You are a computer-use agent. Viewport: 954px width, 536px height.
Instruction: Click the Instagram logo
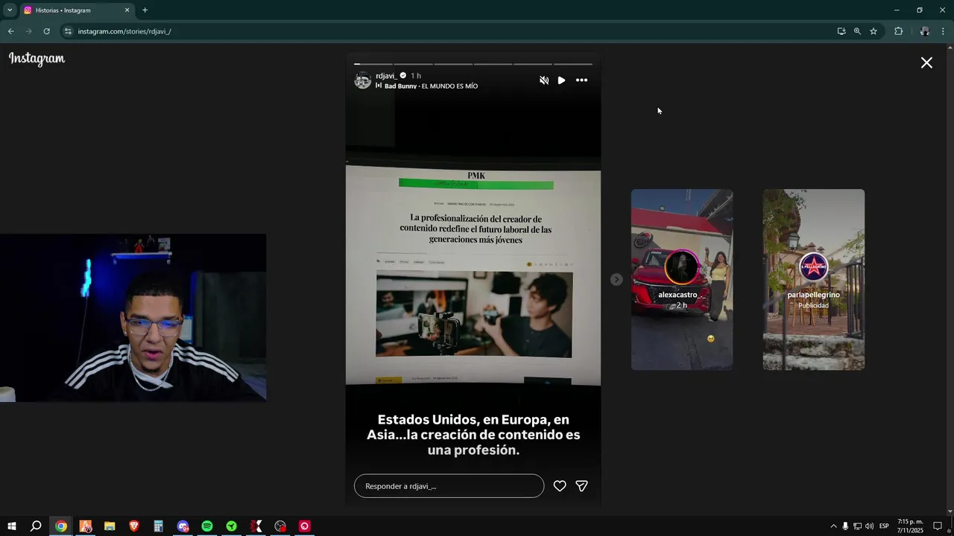pos(37,59)
